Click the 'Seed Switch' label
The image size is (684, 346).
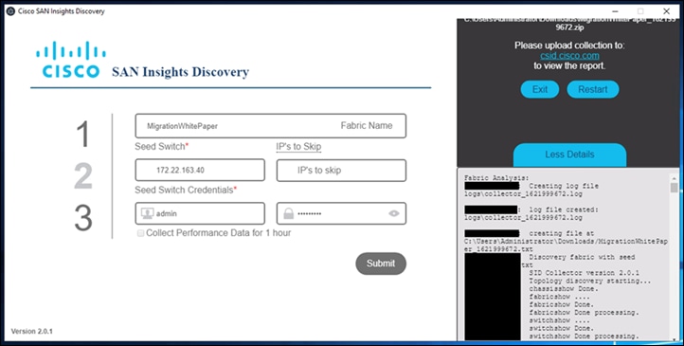coord(161,147)
